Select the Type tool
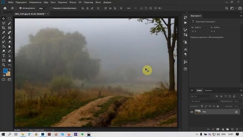The height and width of the screenshot is (137, 243). click(x=3, y=56)
